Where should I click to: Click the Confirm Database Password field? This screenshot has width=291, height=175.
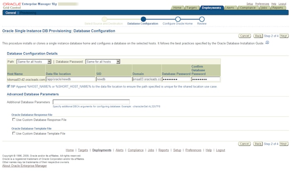coord(206,79)
